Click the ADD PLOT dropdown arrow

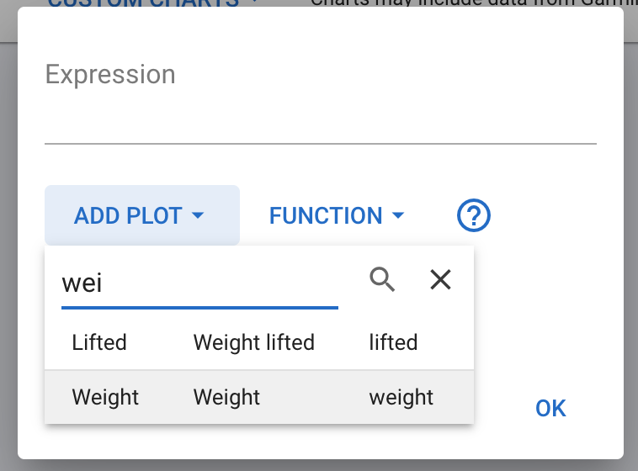click(x=199, y=216)
